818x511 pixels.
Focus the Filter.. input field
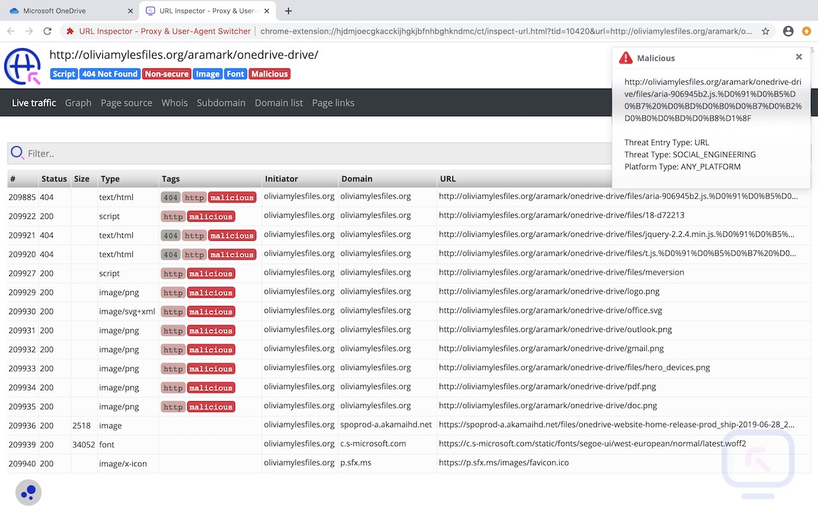409,153
